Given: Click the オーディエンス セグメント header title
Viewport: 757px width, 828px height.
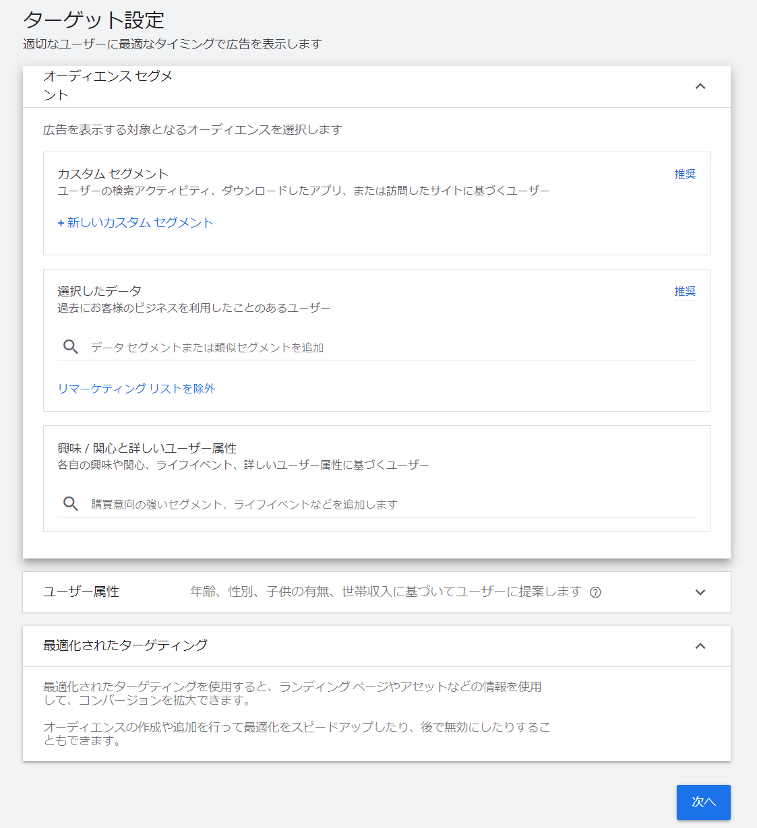Looking at the screenshot, I should (x=108, y=86).
